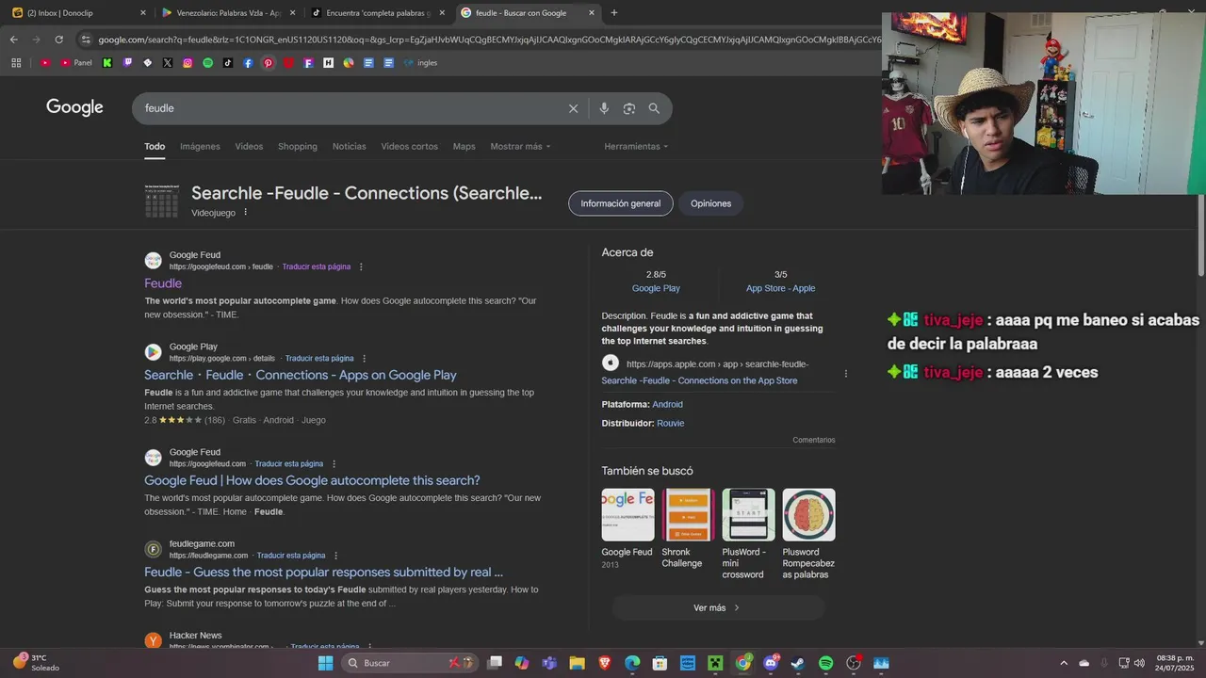The width and height of the screenshot is (1206, 678).
Task: Open Discord from the taskbar
Action: [x=771, y=663]
